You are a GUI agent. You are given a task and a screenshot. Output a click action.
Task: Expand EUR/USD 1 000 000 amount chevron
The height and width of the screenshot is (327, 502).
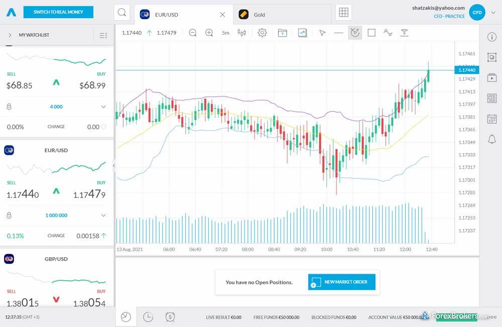coord(103,215)
